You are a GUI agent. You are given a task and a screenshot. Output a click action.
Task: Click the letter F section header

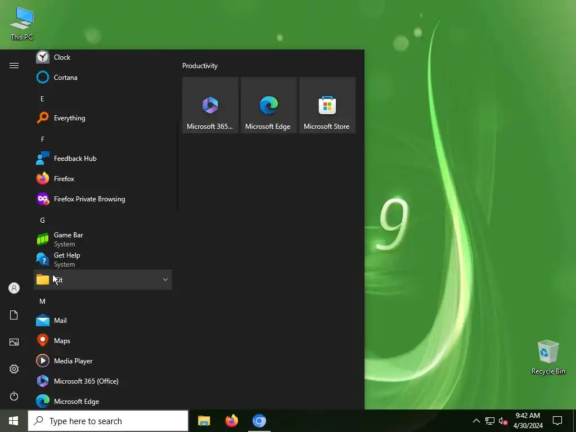42,139
